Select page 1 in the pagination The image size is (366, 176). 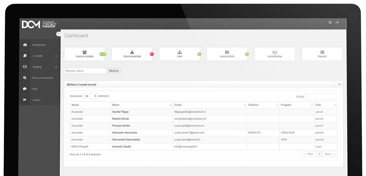click(319, 154)
